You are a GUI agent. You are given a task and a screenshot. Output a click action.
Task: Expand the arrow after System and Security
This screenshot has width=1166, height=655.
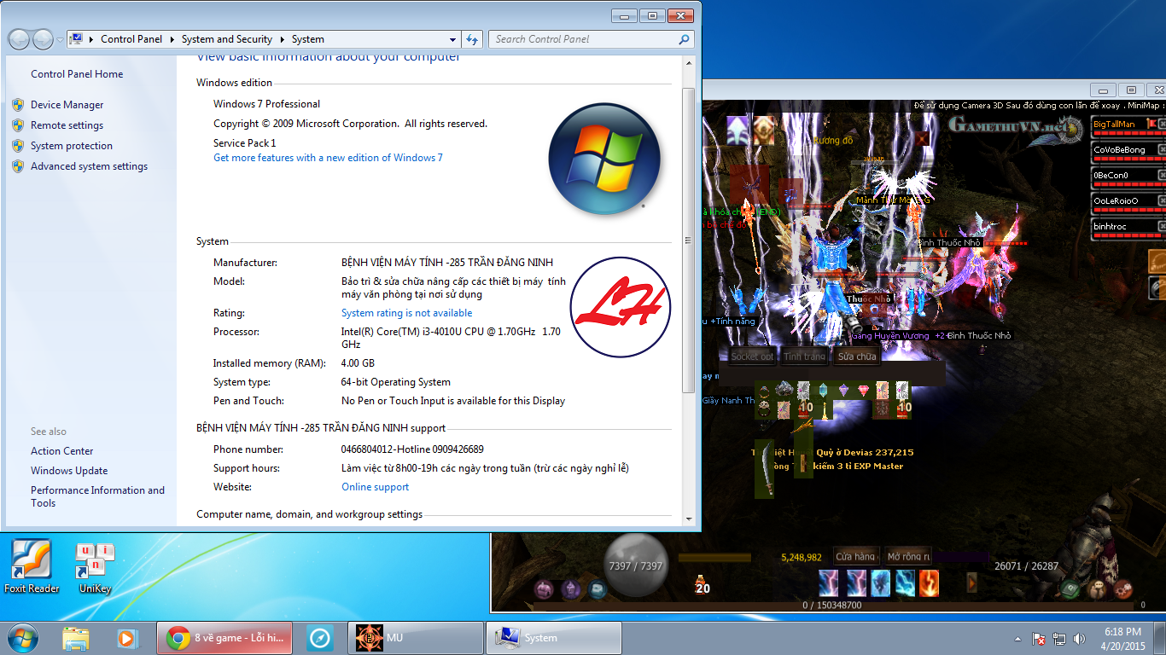tap(282, 39)
